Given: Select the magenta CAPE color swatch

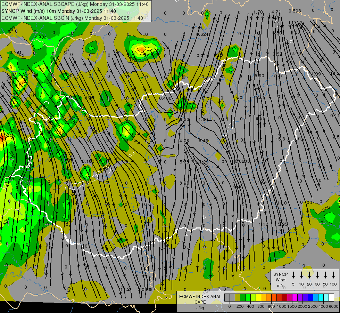Looking at the screenshot, I should tap(295, 297).
